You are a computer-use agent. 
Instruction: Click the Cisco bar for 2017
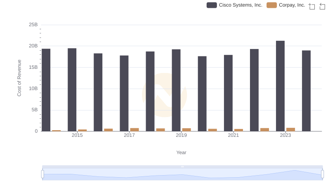tap(124, 93)
